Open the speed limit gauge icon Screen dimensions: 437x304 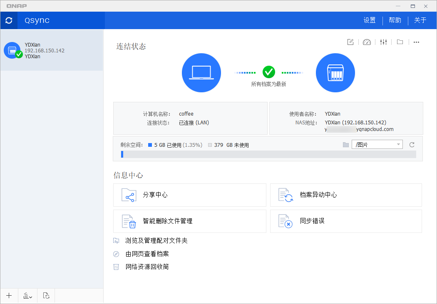[x=367, y=42]
